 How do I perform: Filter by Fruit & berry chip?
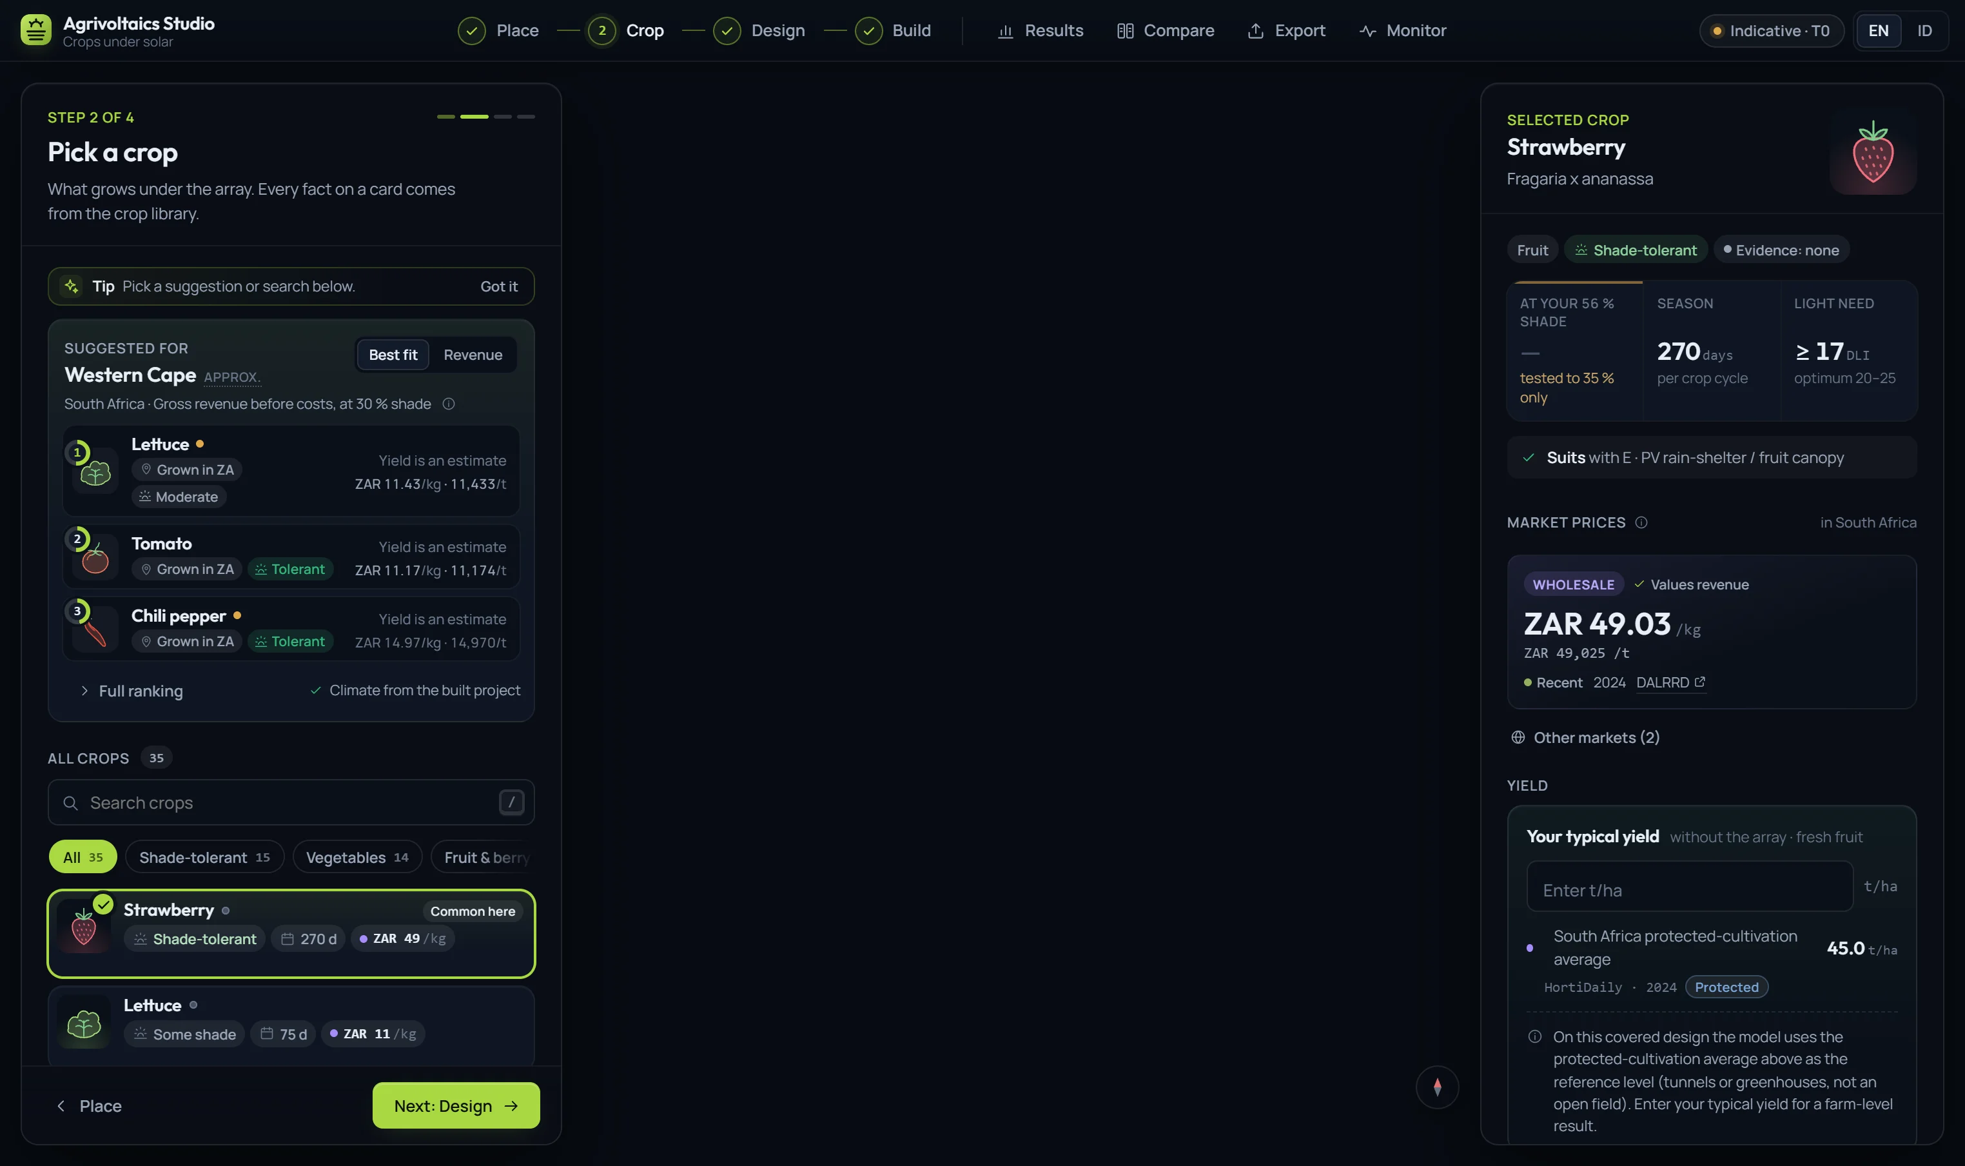point(482,857)
